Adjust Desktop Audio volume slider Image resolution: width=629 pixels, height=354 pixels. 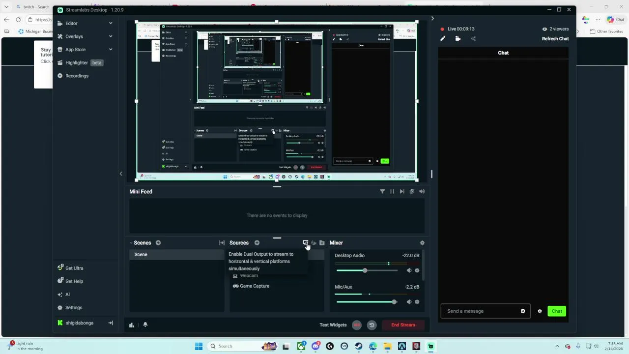pyautogui.click(x=367, y=270)
